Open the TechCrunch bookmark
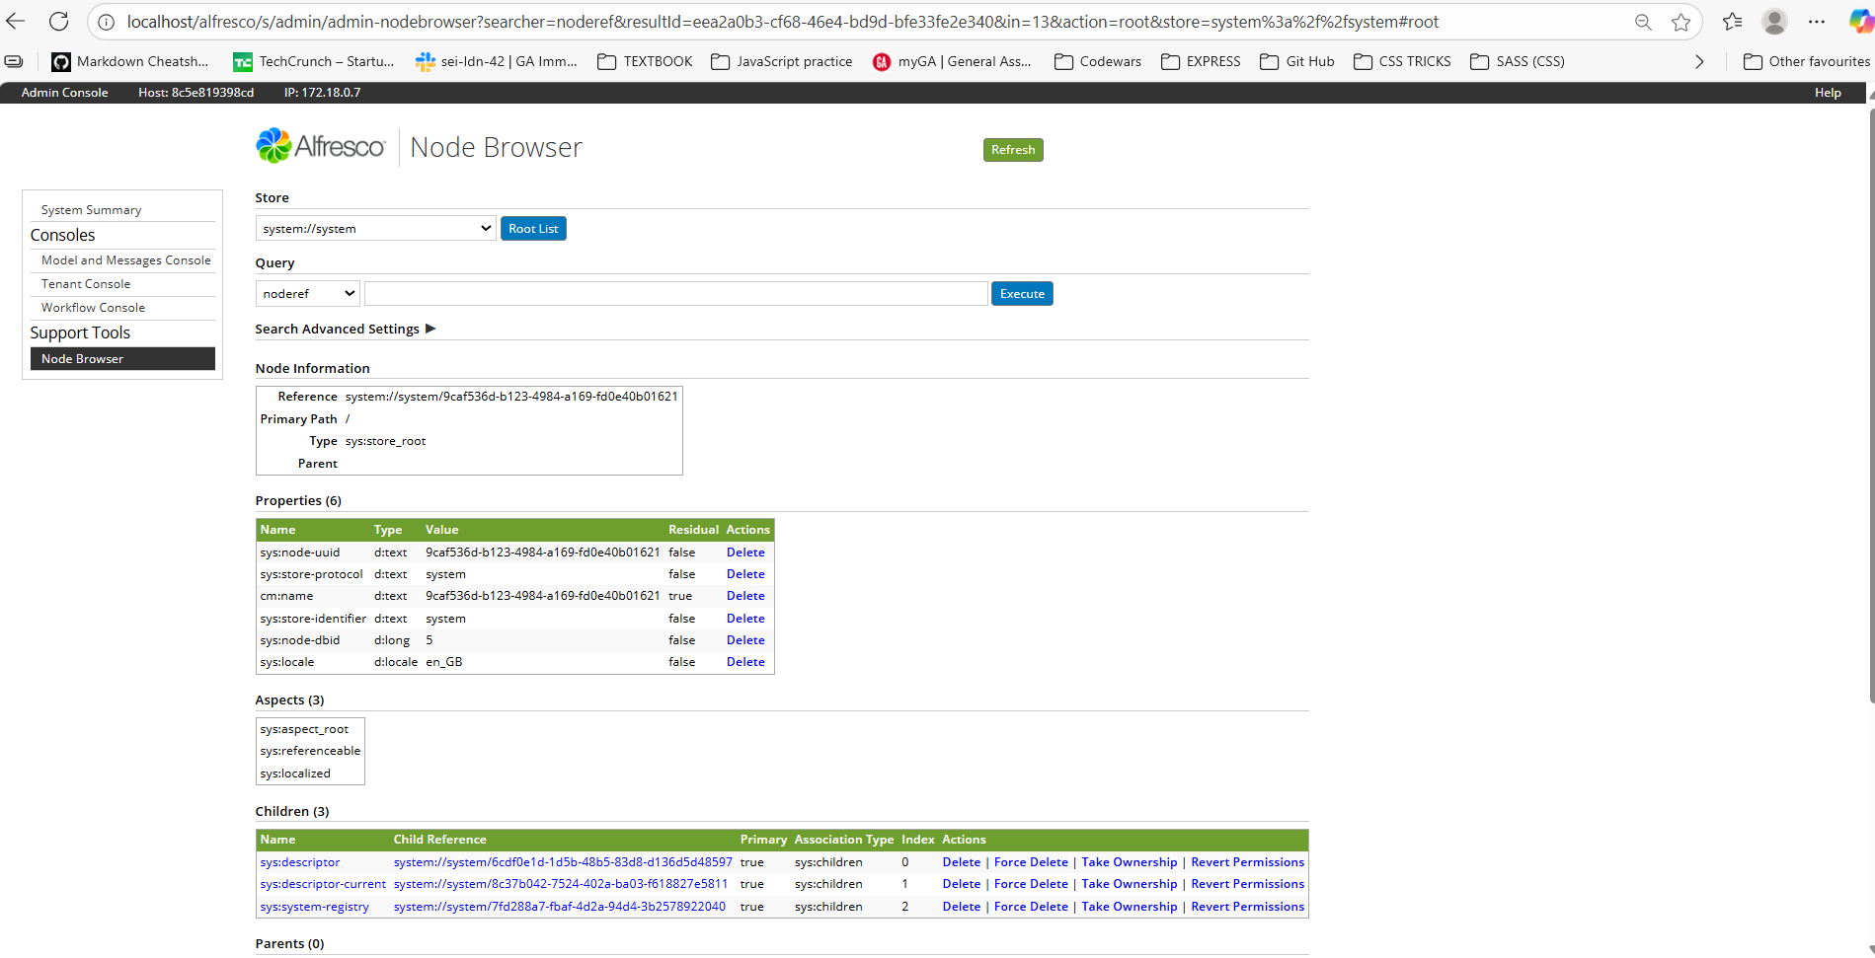 coord(314,61)
